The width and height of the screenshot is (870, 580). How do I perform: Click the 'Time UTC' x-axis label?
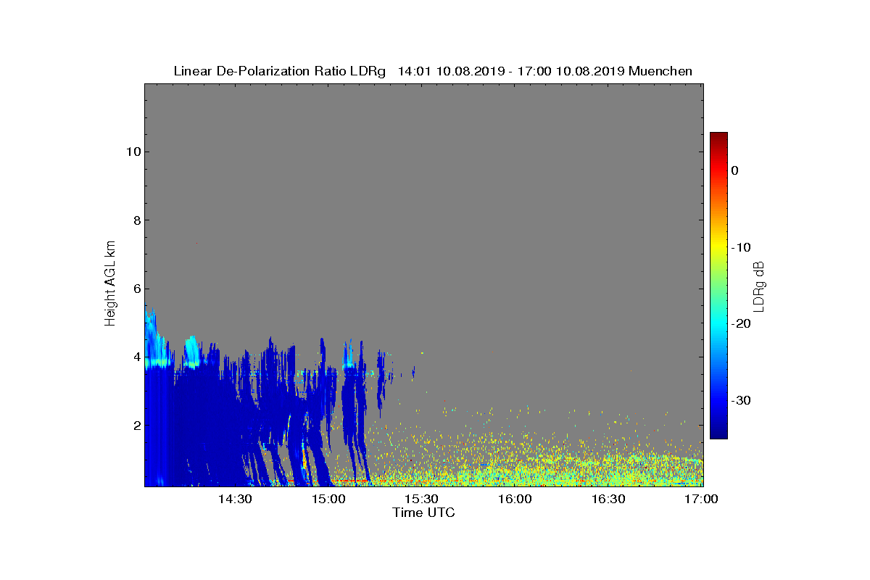point(424,513)
